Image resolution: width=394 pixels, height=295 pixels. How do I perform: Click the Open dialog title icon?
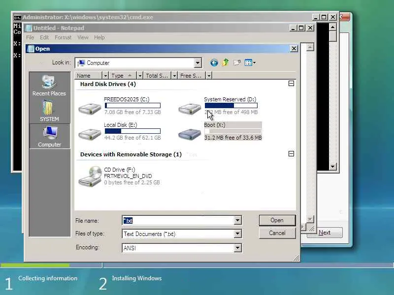[x=31, y=49]
